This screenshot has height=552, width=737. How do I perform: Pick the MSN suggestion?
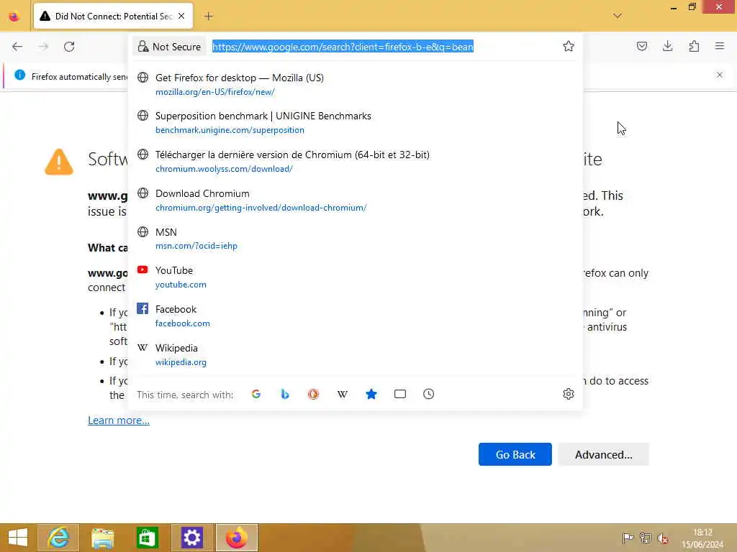(356, 239)
